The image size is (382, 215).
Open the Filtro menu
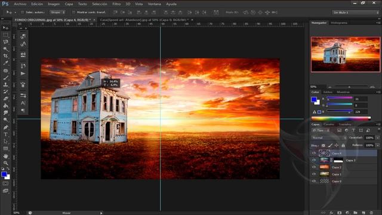116,4
